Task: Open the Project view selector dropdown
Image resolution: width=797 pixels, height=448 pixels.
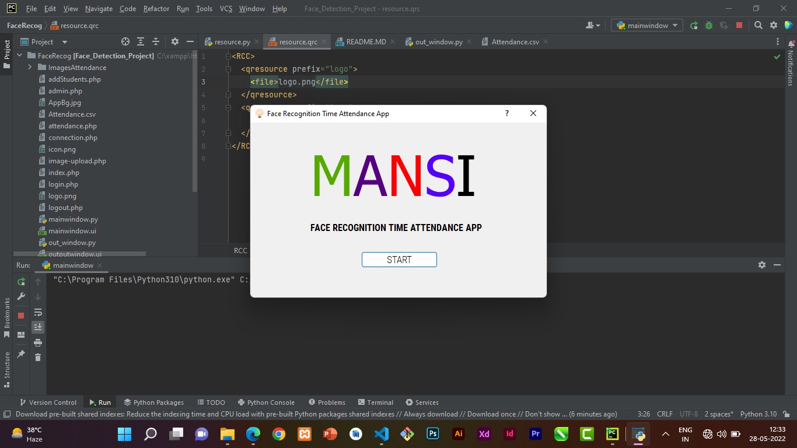Action: tap(44, 42)
